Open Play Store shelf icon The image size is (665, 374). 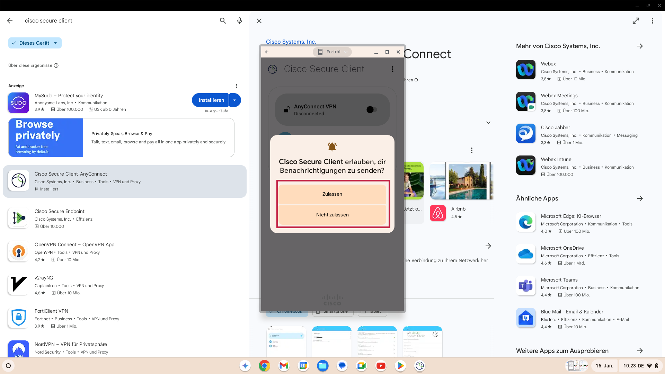click(400, 366)
